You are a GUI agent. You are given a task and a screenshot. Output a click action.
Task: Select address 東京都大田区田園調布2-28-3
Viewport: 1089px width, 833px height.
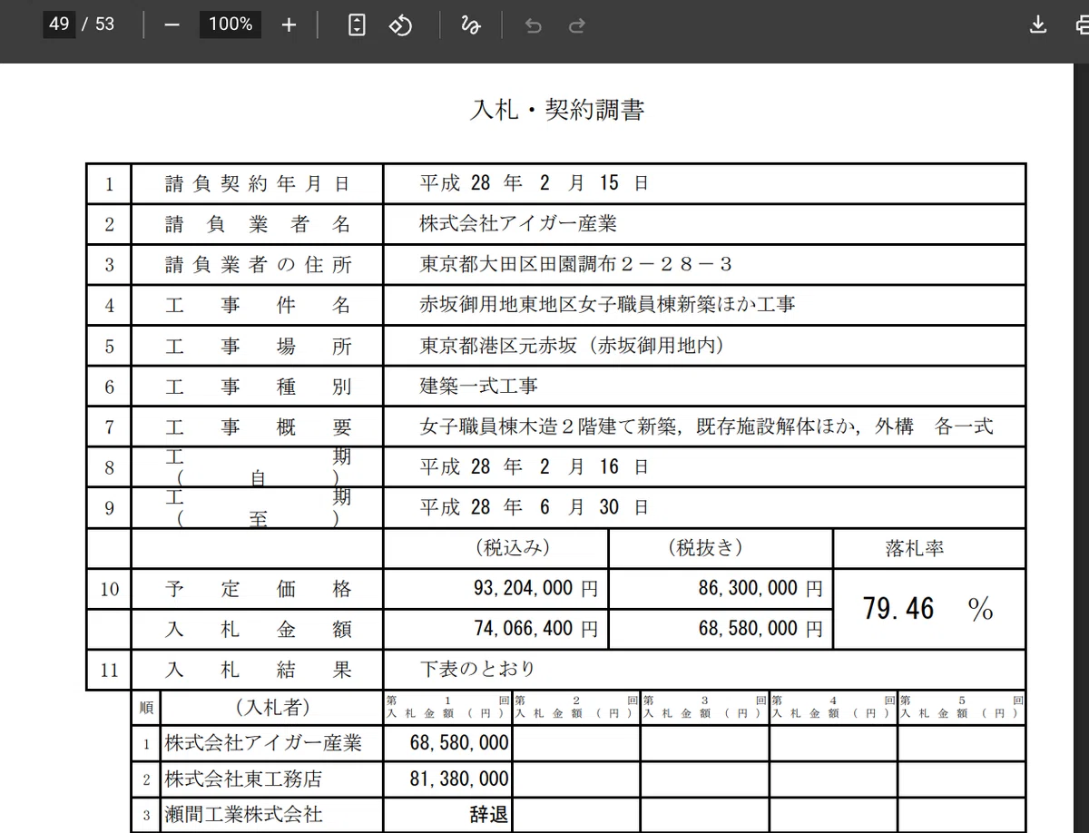pyautogui.click(x=576, y=264)
